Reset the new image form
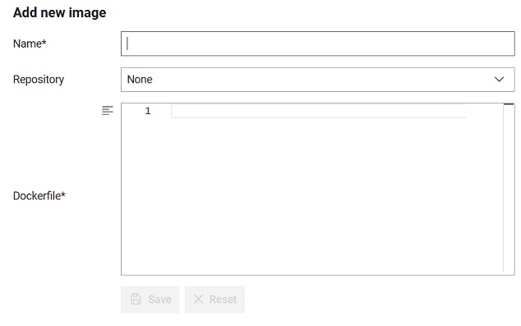This screenshot has height=326, width=521. pyautogui.click(x=214, y=299)
